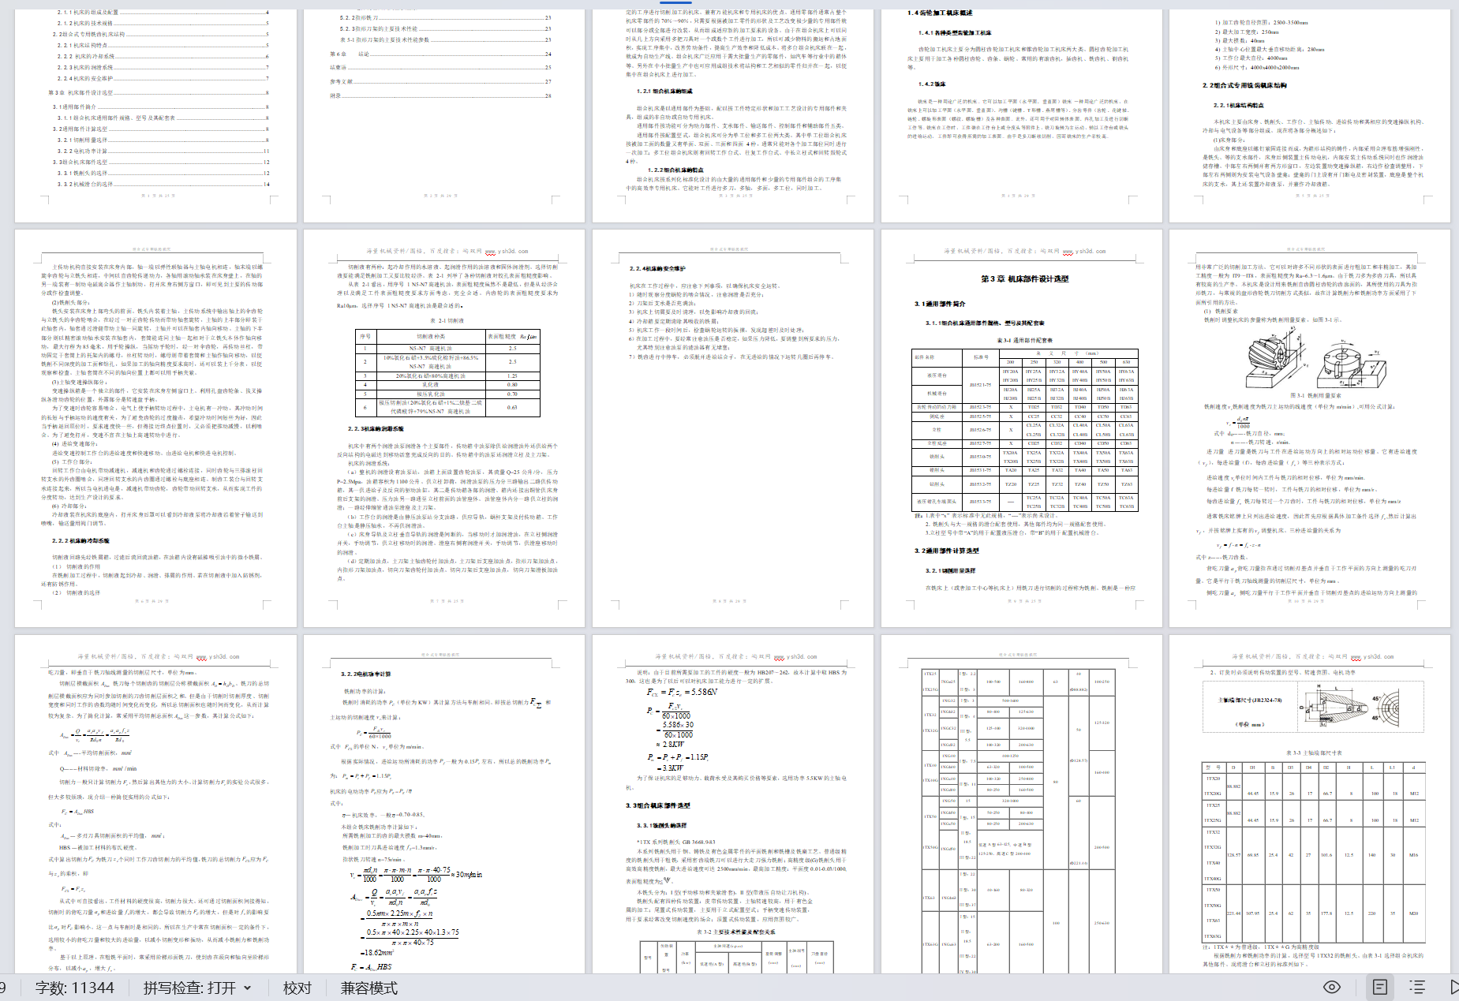This screenshot has height=1001, width=1459.
Task: Click the heading 3.3.1铣削头的选择
Action: coord(666,825)
